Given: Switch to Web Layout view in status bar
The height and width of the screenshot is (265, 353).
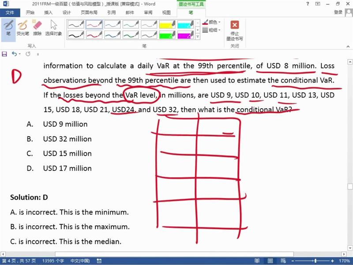Looking at the screenshot, I should (285, 261).
